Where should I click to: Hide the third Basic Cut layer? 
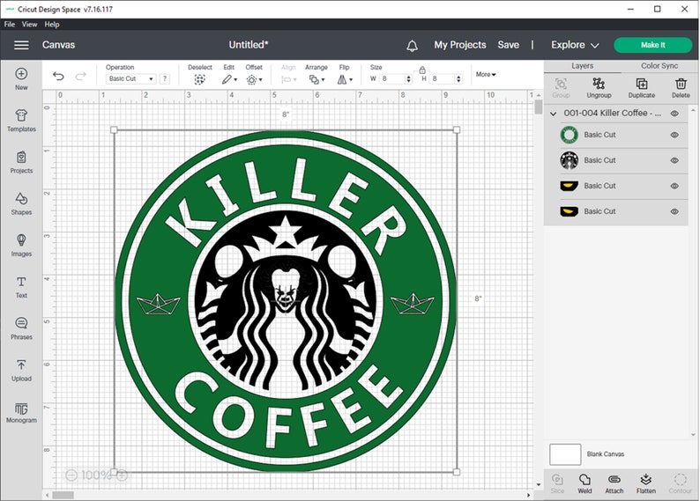tap(674, 186)
